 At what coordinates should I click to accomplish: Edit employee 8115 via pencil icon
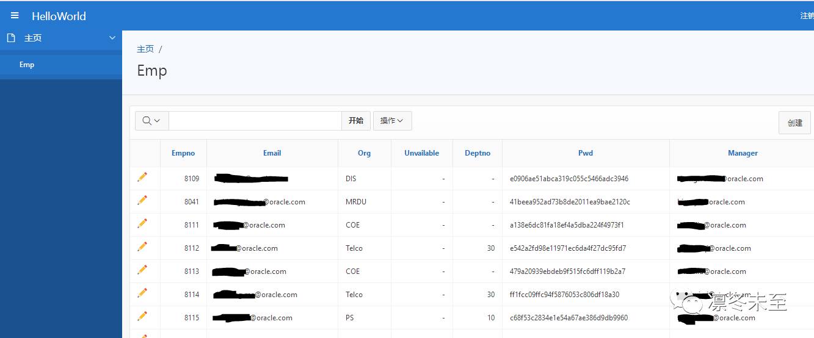[x=142, y=316]
